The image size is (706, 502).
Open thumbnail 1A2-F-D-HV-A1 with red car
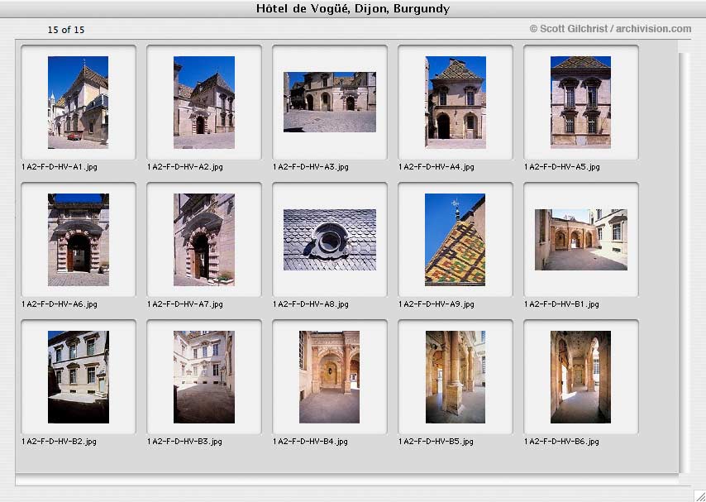click(78, 103)
